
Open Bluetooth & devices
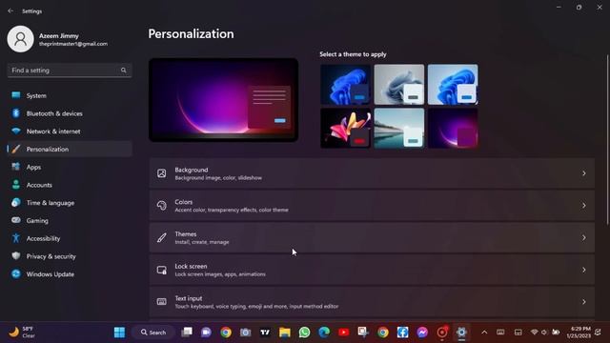70,113
